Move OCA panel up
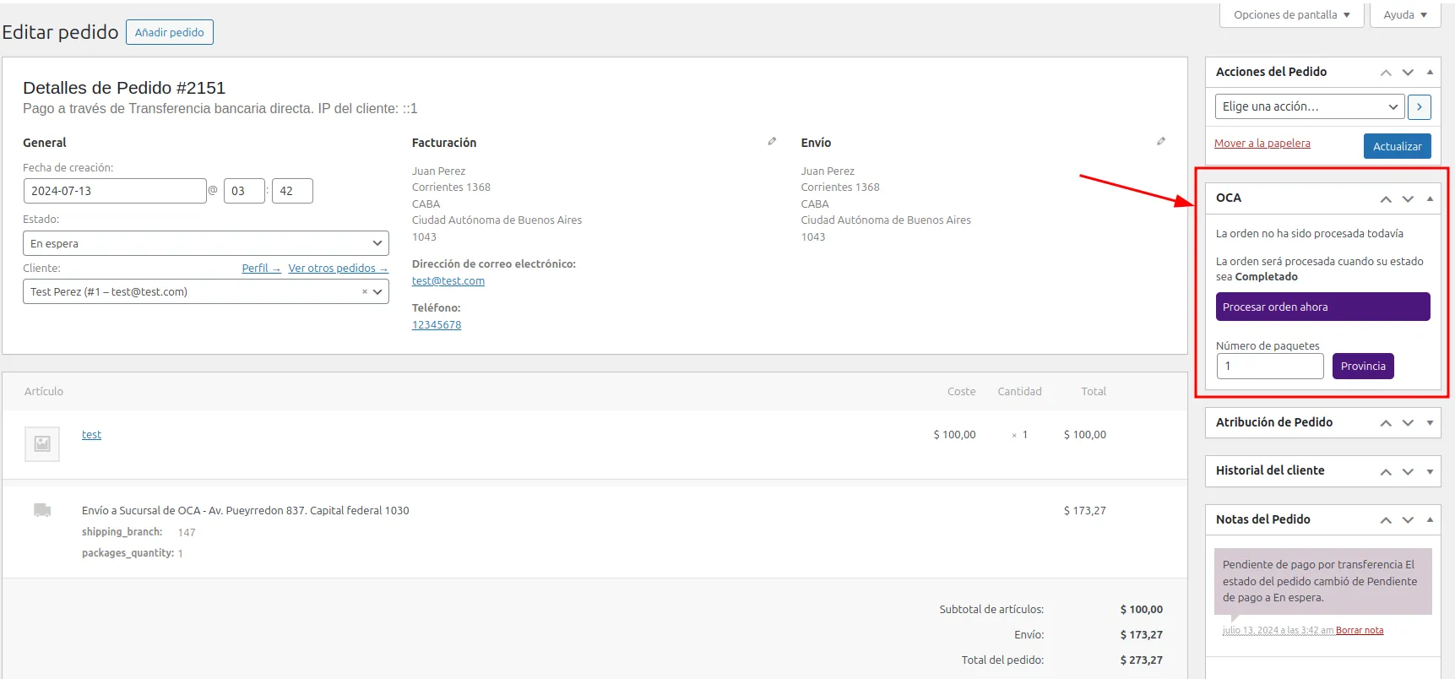1455x679 pixels. pos(1386,199)
